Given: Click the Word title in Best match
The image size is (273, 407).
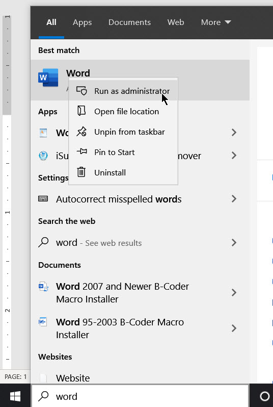Looking at the screenshot, I should coord(78,73).
